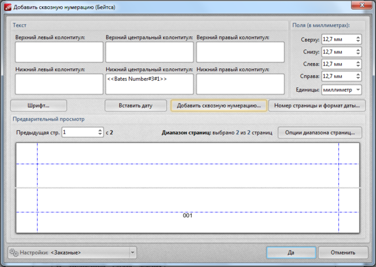Open Номер страницы и формат даты
The image size is (376, 267).
click(317, 105)
